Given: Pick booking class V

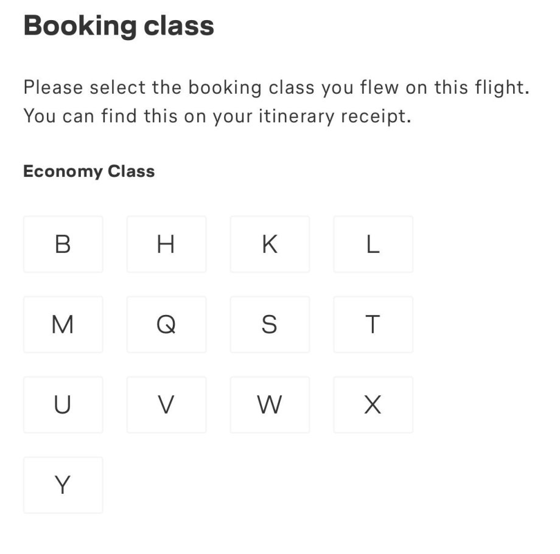Looking at the screenshot, I should tap(166, 404).
